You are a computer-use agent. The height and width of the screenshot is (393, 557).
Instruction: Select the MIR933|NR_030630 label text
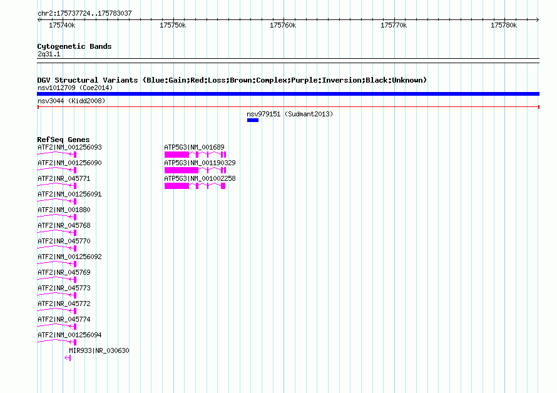pyautogui.click(x=99, y=350)
